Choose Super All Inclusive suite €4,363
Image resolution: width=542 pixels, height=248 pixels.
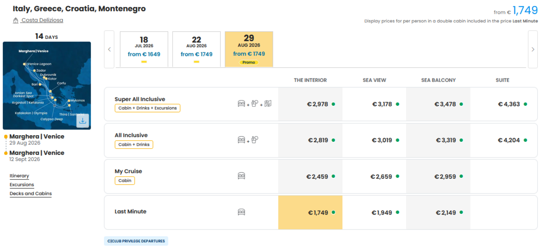pos(504,104)
